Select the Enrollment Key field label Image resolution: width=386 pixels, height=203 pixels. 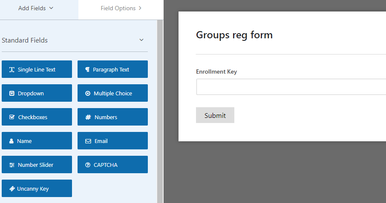click(x=216, y=71)
